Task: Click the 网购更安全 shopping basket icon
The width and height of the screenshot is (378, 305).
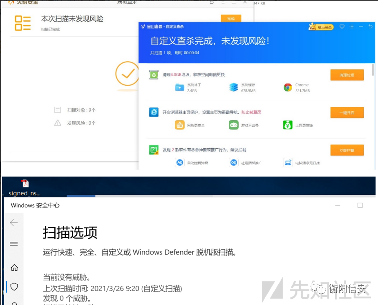Action: coord(179,125)
